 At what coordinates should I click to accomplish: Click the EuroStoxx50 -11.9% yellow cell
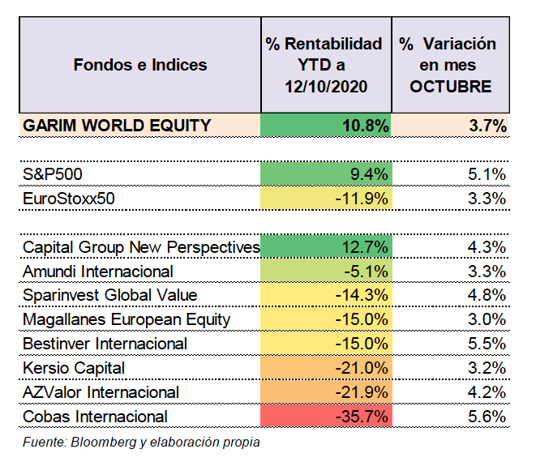point(326,199)
